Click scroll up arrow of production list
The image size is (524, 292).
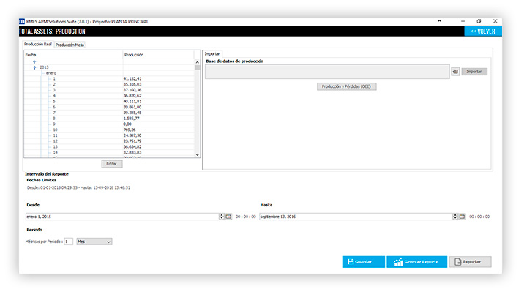coord(197,62)
